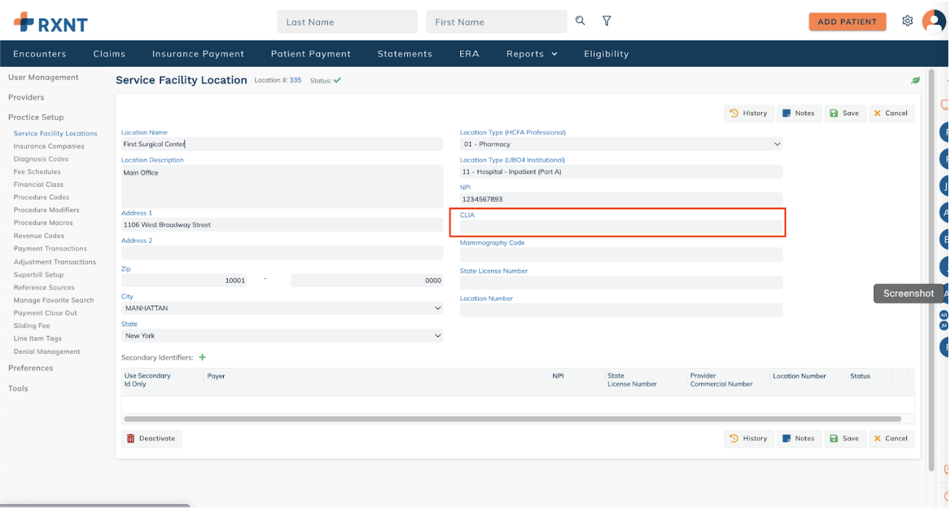This screenshot has width=949, height=508.
Task: Select Patient Payment in the navigation bar
Action: 311,54
